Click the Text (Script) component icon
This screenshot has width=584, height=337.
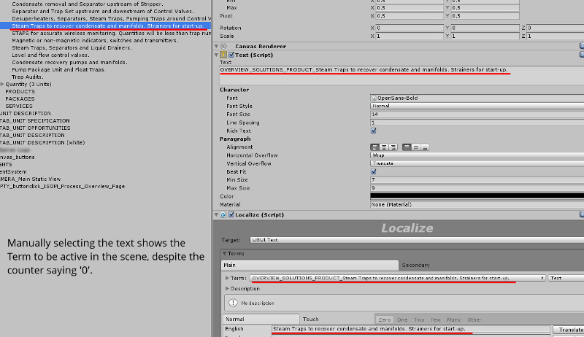(224, 55)
